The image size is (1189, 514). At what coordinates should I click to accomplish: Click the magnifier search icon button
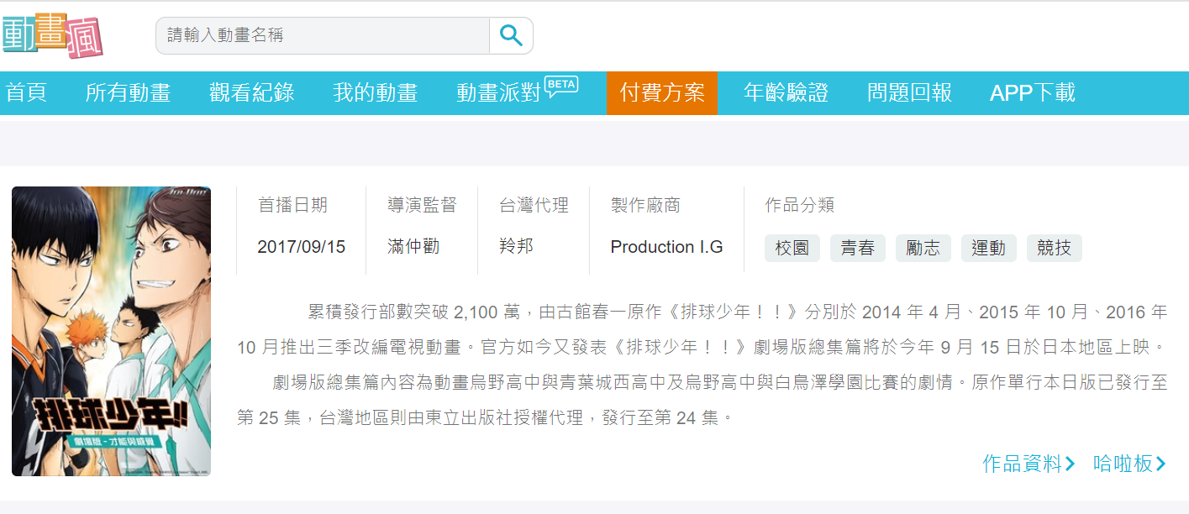tap(511, 35)
